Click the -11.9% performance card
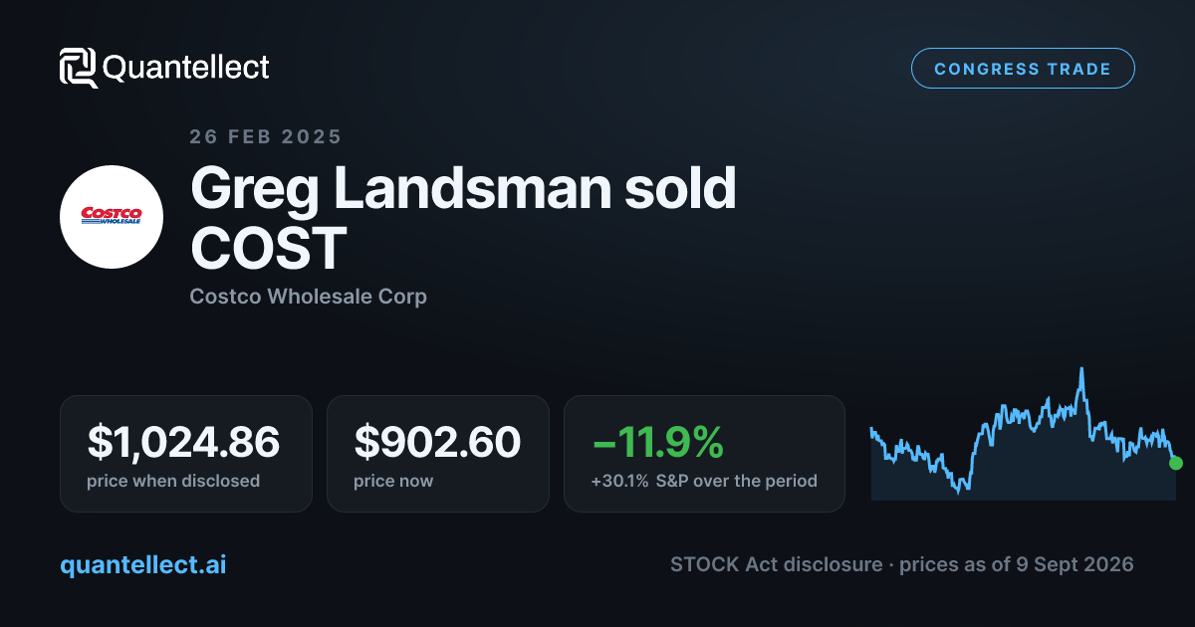 (704, 454)
